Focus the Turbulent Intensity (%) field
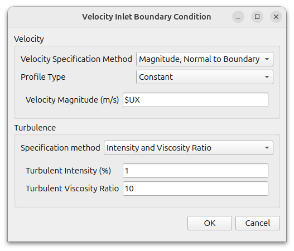 coord(195,171)
